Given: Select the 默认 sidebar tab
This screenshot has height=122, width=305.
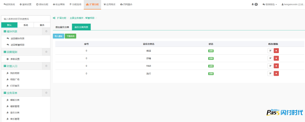Looking at the screenshot, I should point(9,25).
